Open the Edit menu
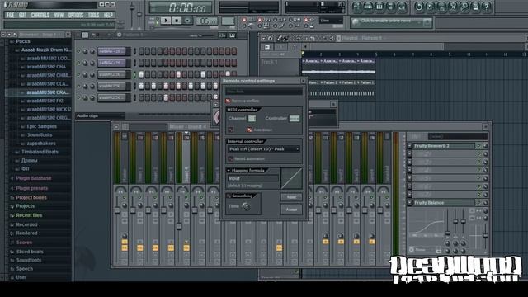The height and width of the screenshot is (297, 528). [22, 15]
